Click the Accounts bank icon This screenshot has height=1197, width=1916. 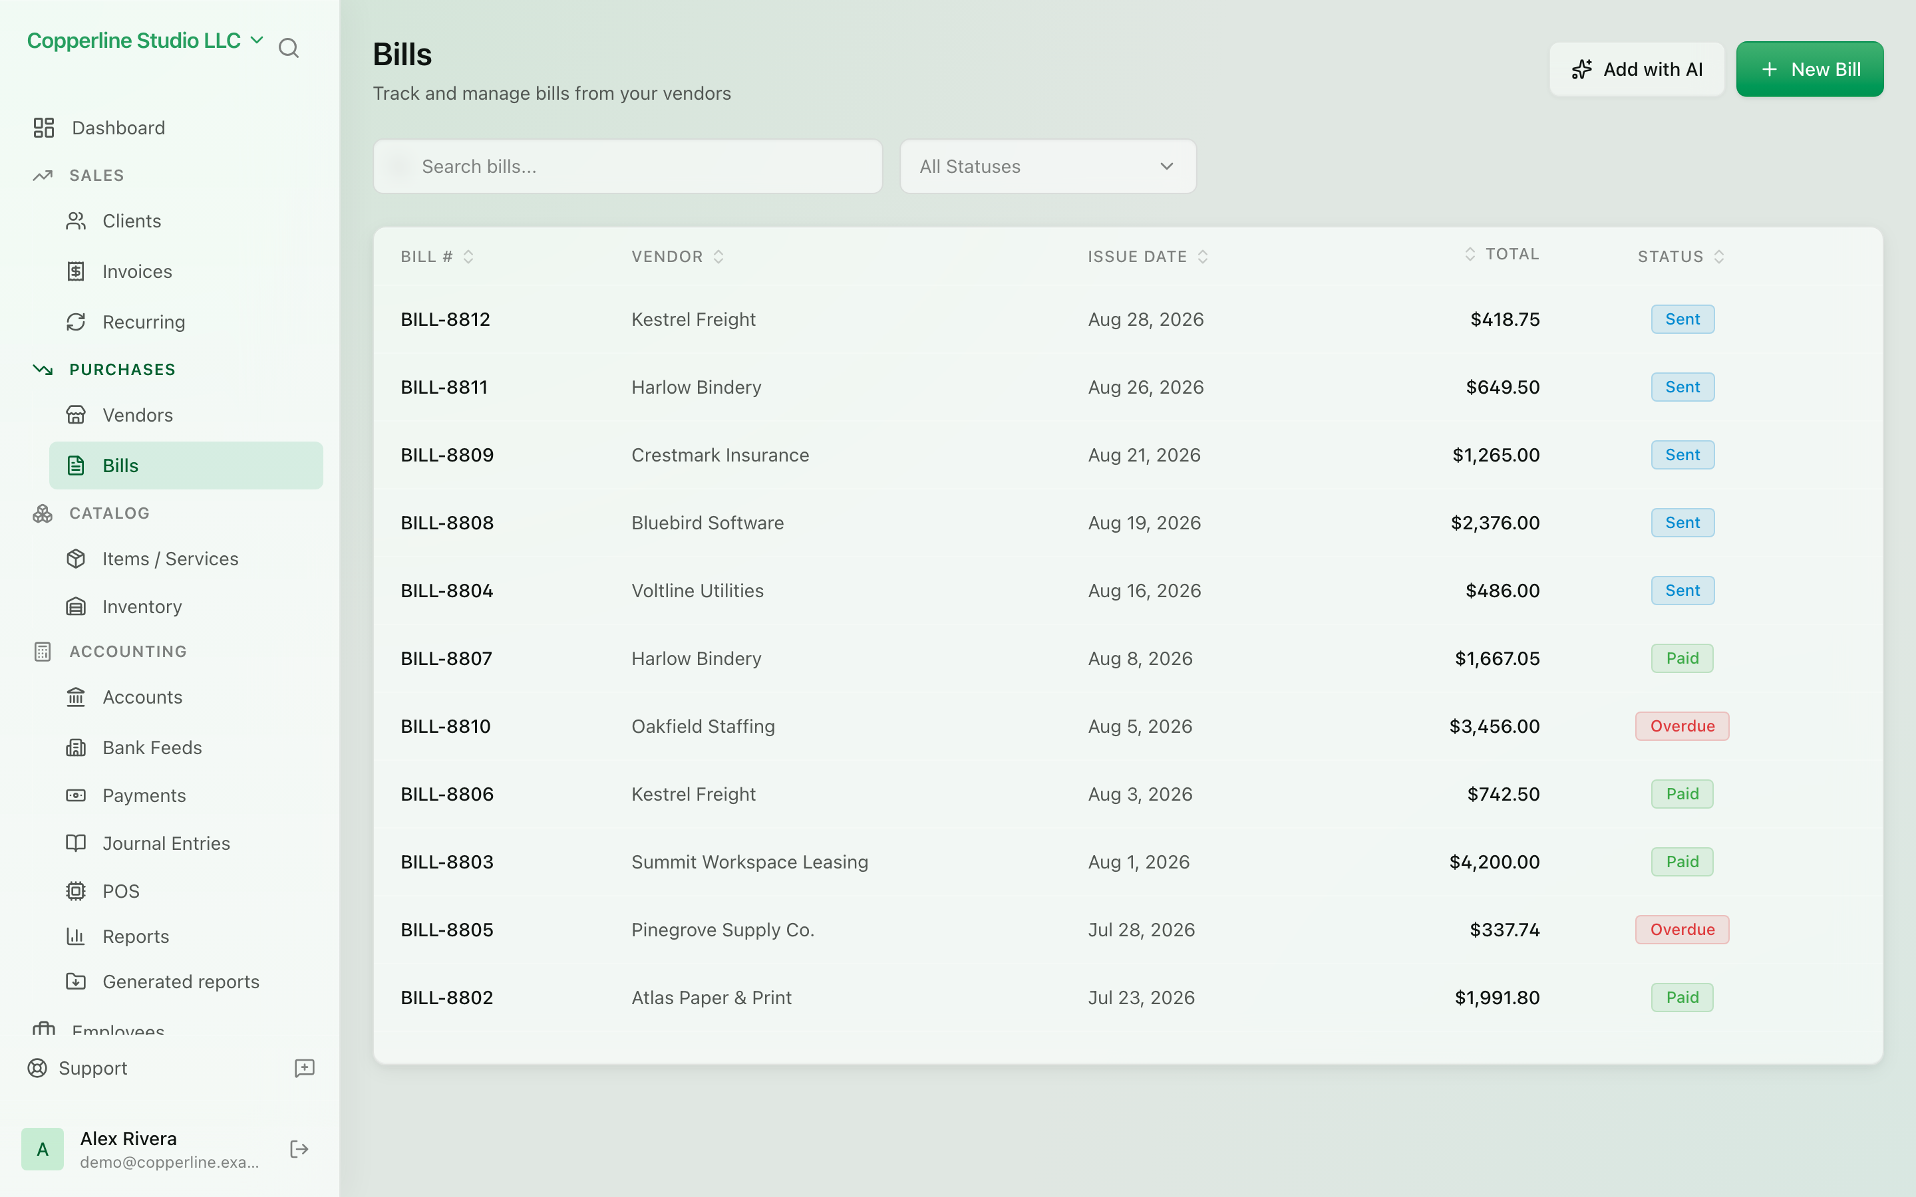pos(76,698)
